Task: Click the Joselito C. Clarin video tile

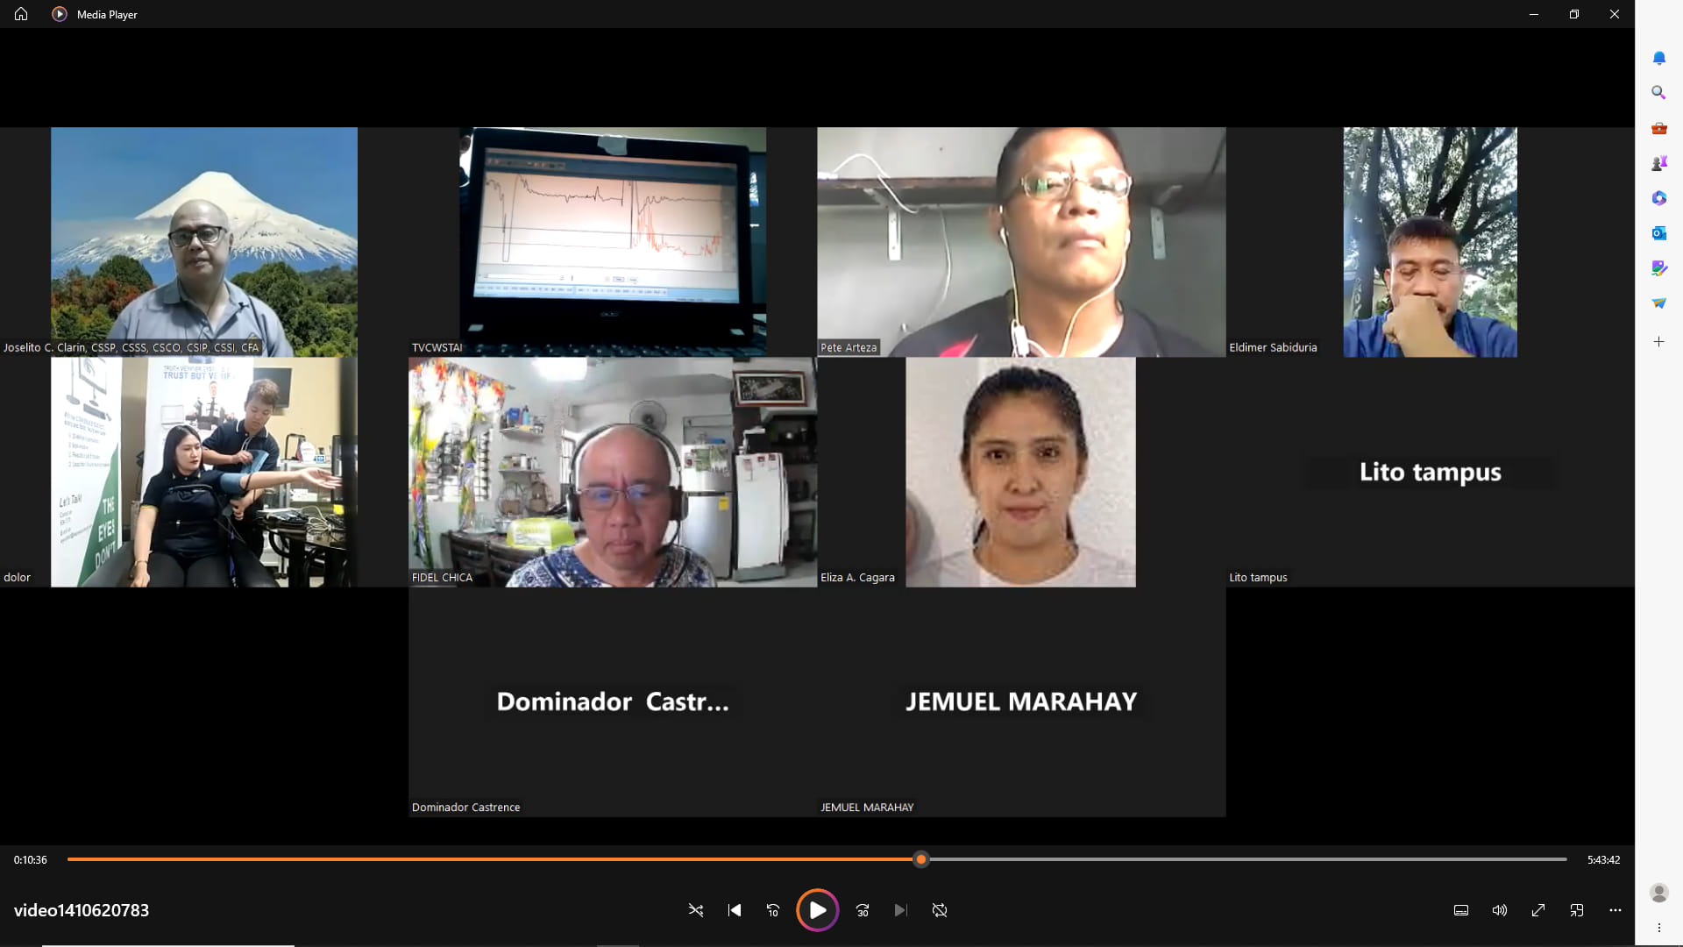Action: [204, 242]
